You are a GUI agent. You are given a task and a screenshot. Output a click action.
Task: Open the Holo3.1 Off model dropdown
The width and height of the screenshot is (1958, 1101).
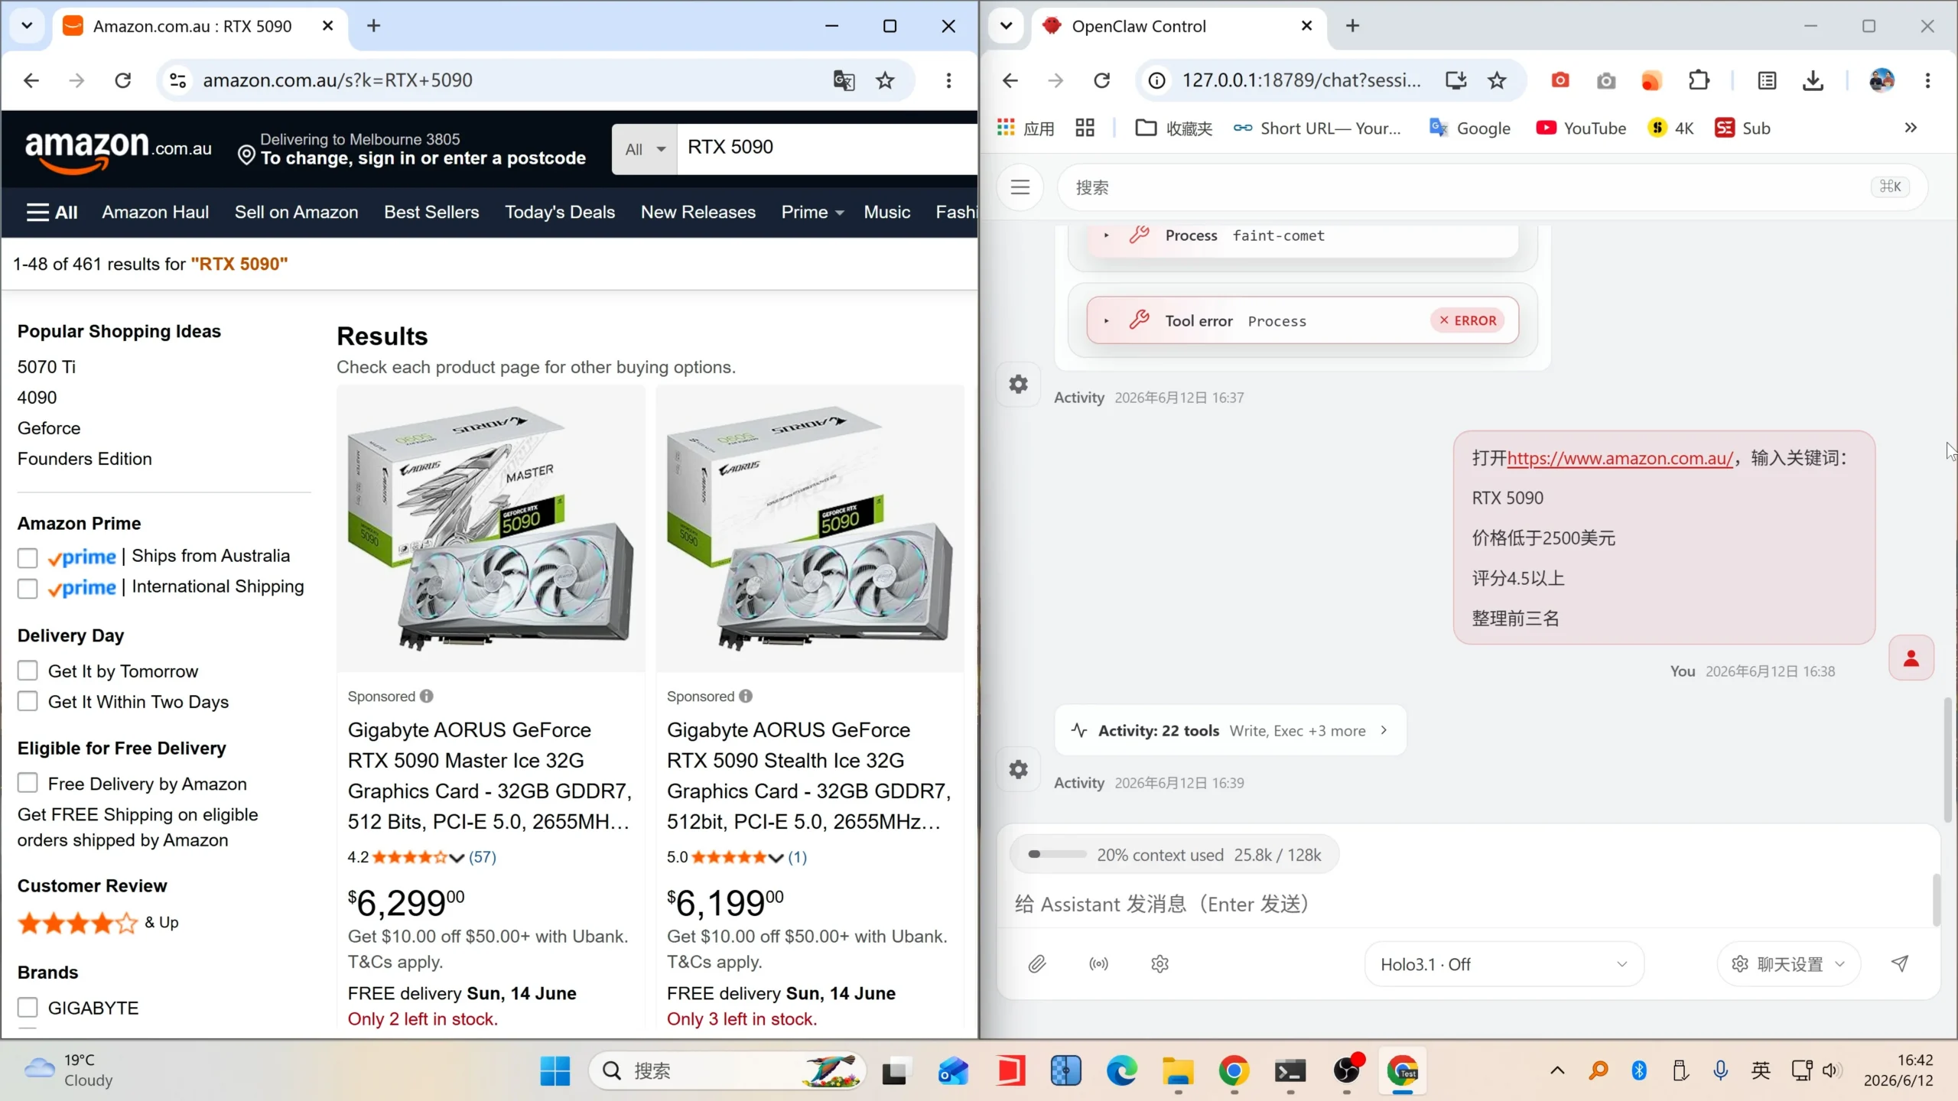point(1504,964)
